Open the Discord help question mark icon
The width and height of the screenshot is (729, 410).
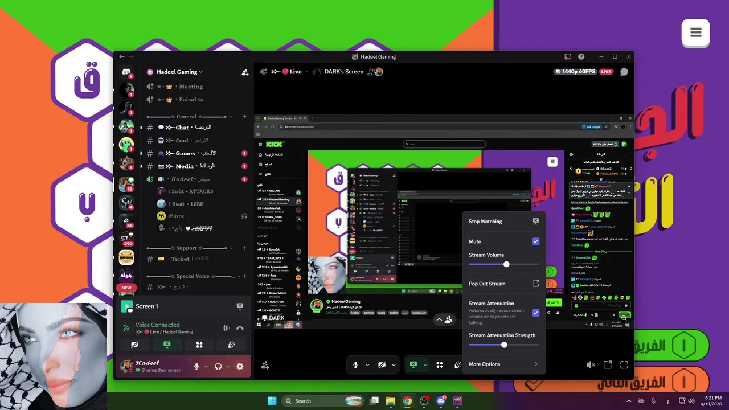coord(581,57)
